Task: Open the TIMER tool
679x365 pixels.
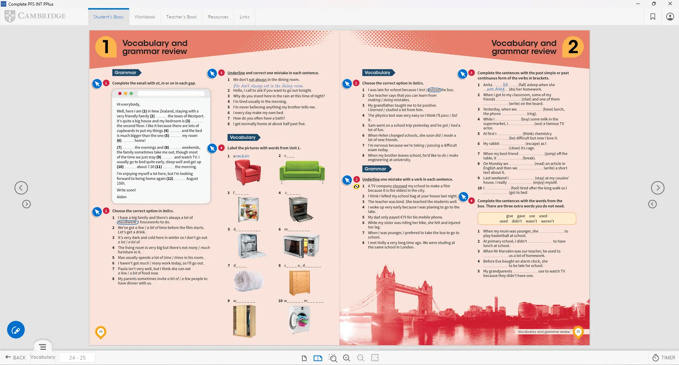Action: coord(663,358)
